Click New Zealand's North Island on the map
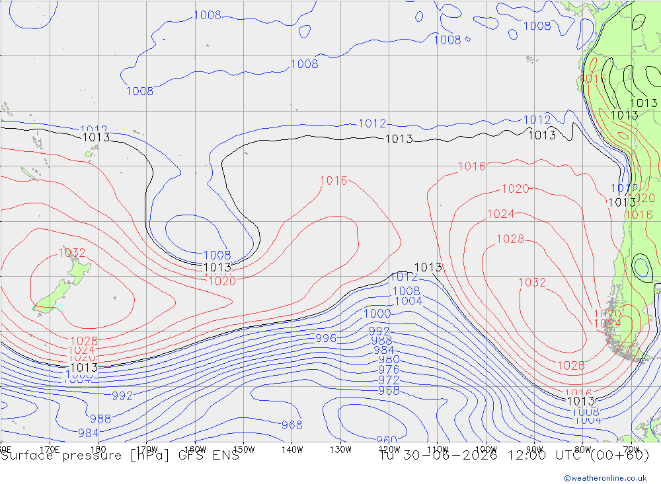661x484 pixels. (79, 269)
